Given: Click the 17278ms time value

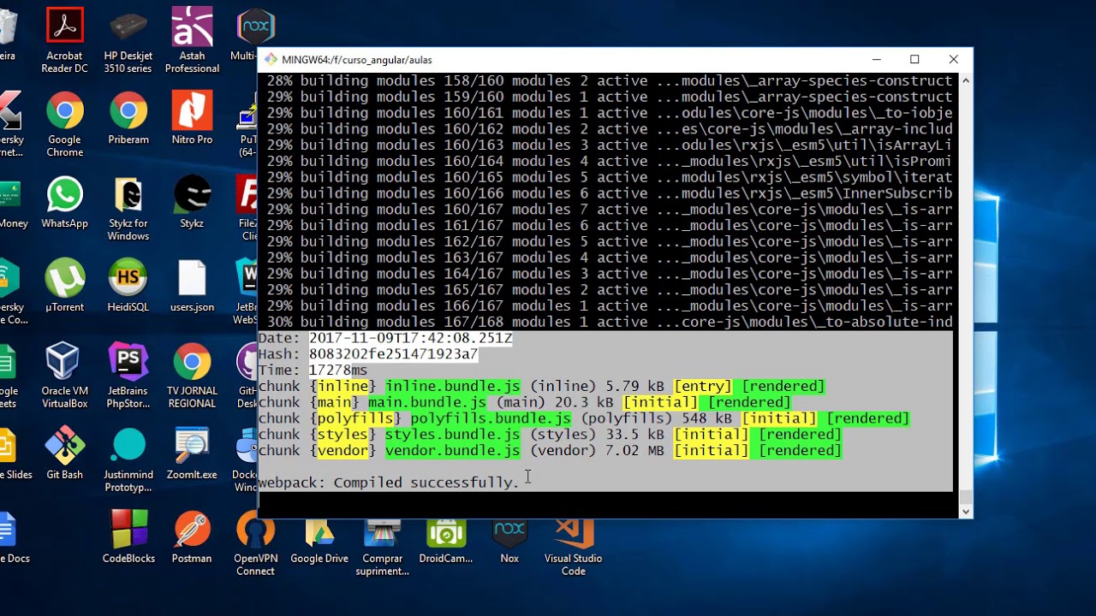Looking at the screenshot, I should (338, 370).
